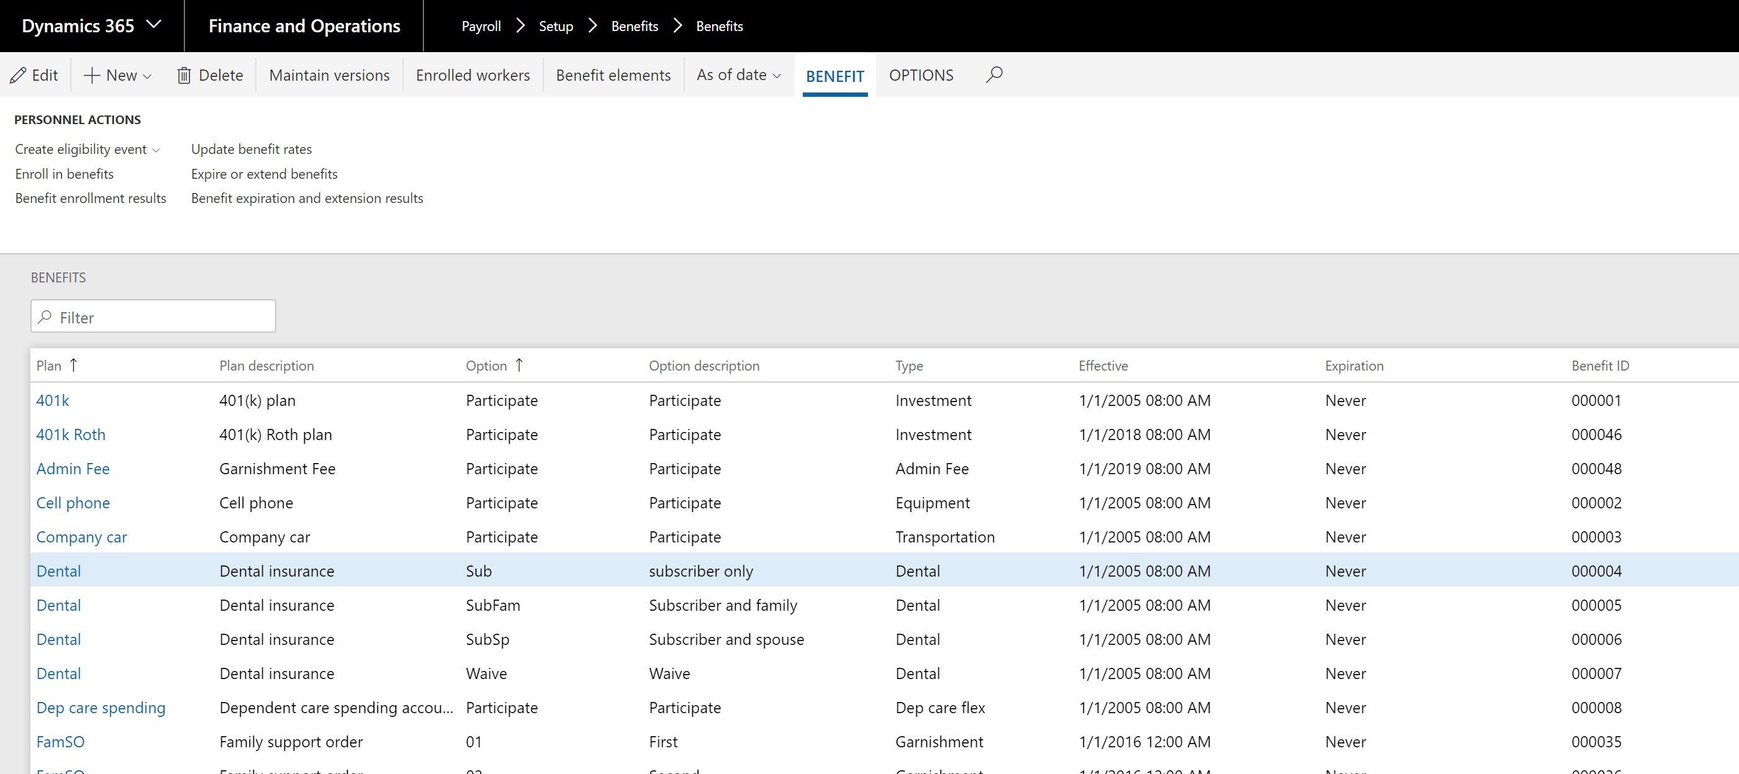This screenshot has height=774, width=1739.
Task: Open the Maintain versions action
Action: pyautogui.click(x=330, y=75)
